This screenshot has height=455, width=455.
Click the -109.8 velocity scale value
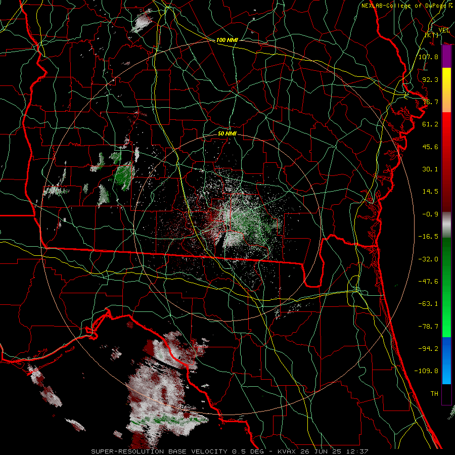pos(426,371)
